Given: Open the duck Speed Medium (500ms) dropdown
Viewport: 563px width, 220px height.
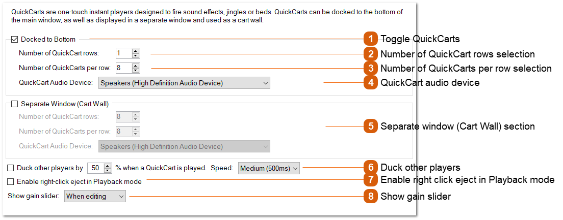Looking at the screenshot, I should (x=269, y=168).
